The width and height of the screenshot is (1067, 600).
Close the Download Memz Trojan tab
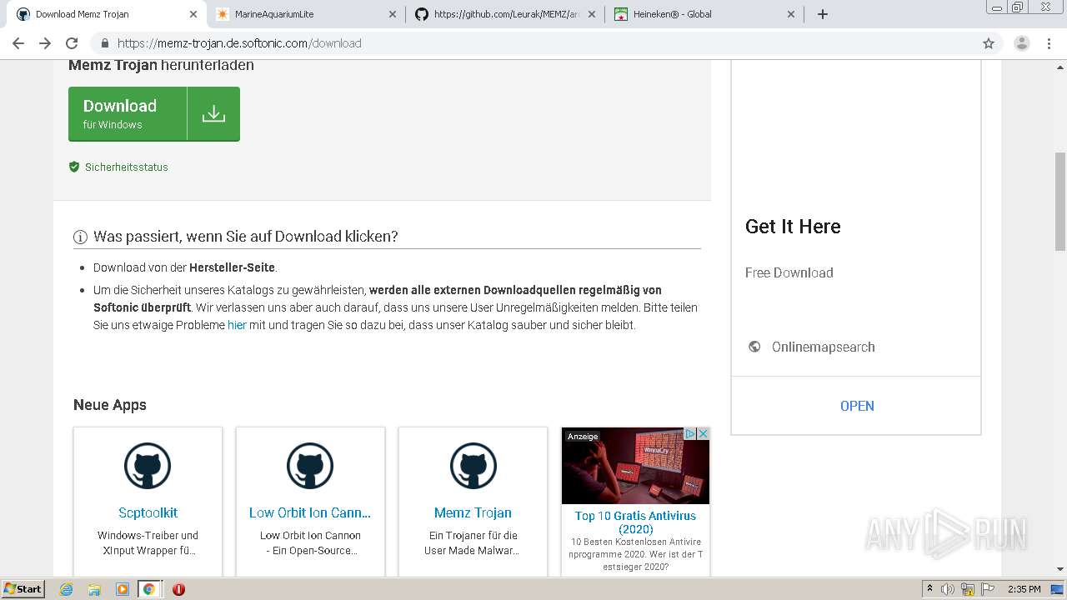[193, 14]
